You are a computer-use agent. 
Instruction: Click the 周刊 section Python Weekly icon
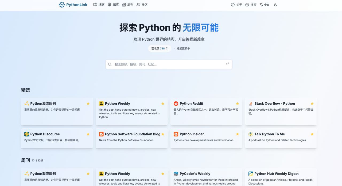click(101, 174)
